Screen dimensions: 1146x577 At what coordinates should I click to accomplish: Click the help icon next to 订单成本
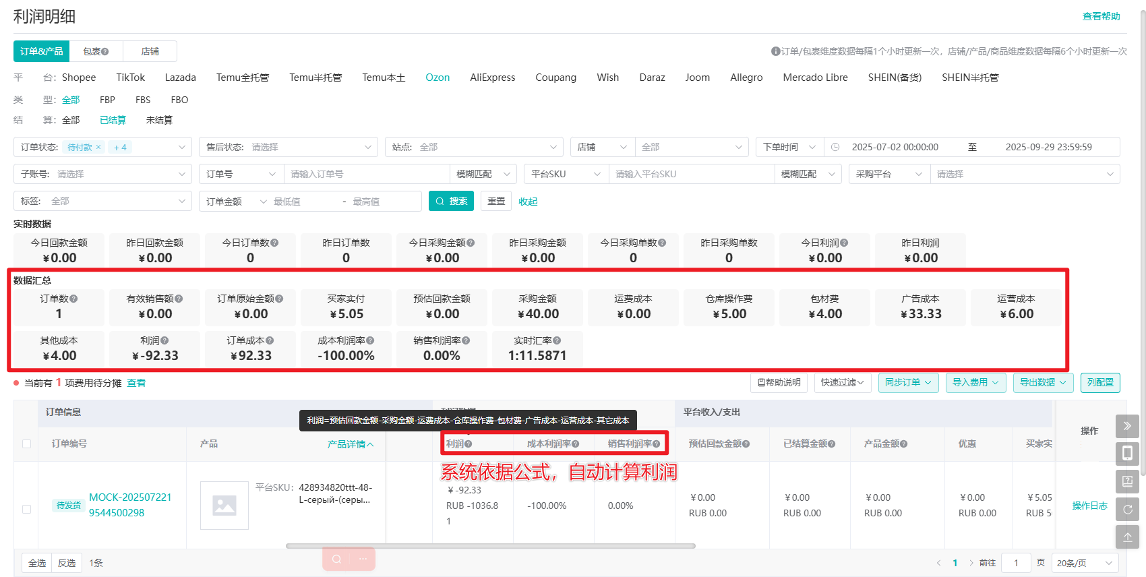(270, 340)
